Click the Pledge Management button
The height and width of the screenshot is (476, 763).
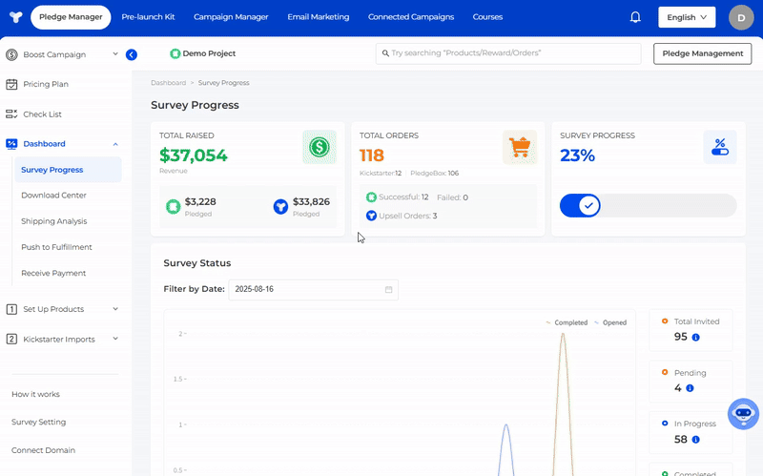click(701, 53)
